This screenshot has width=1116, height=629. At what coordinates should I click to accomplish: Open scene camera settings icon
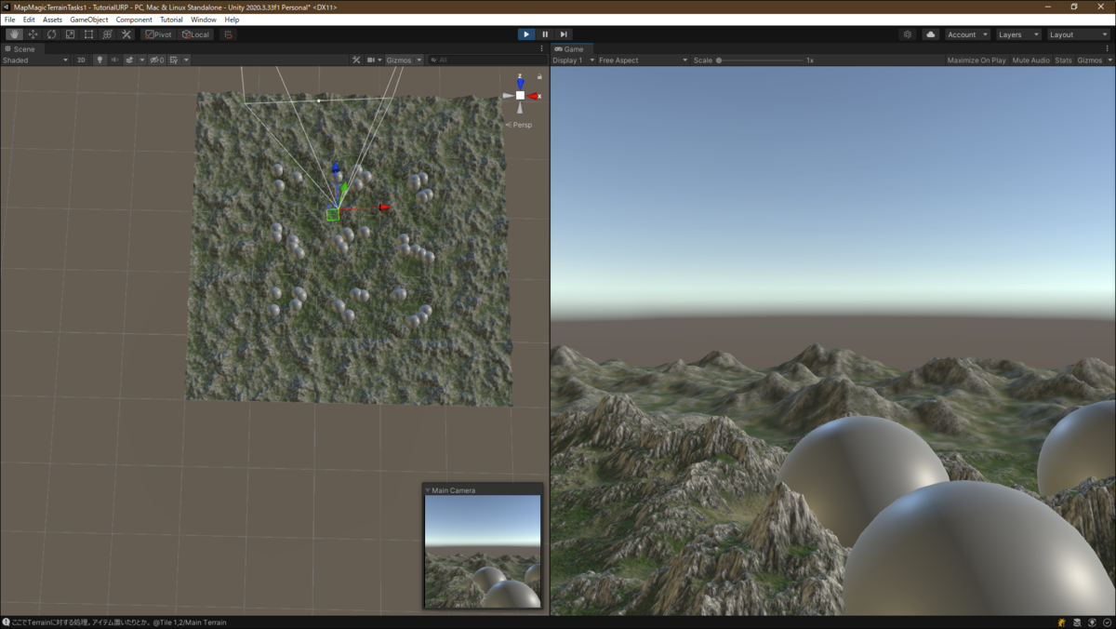click(x=371, y=60)
